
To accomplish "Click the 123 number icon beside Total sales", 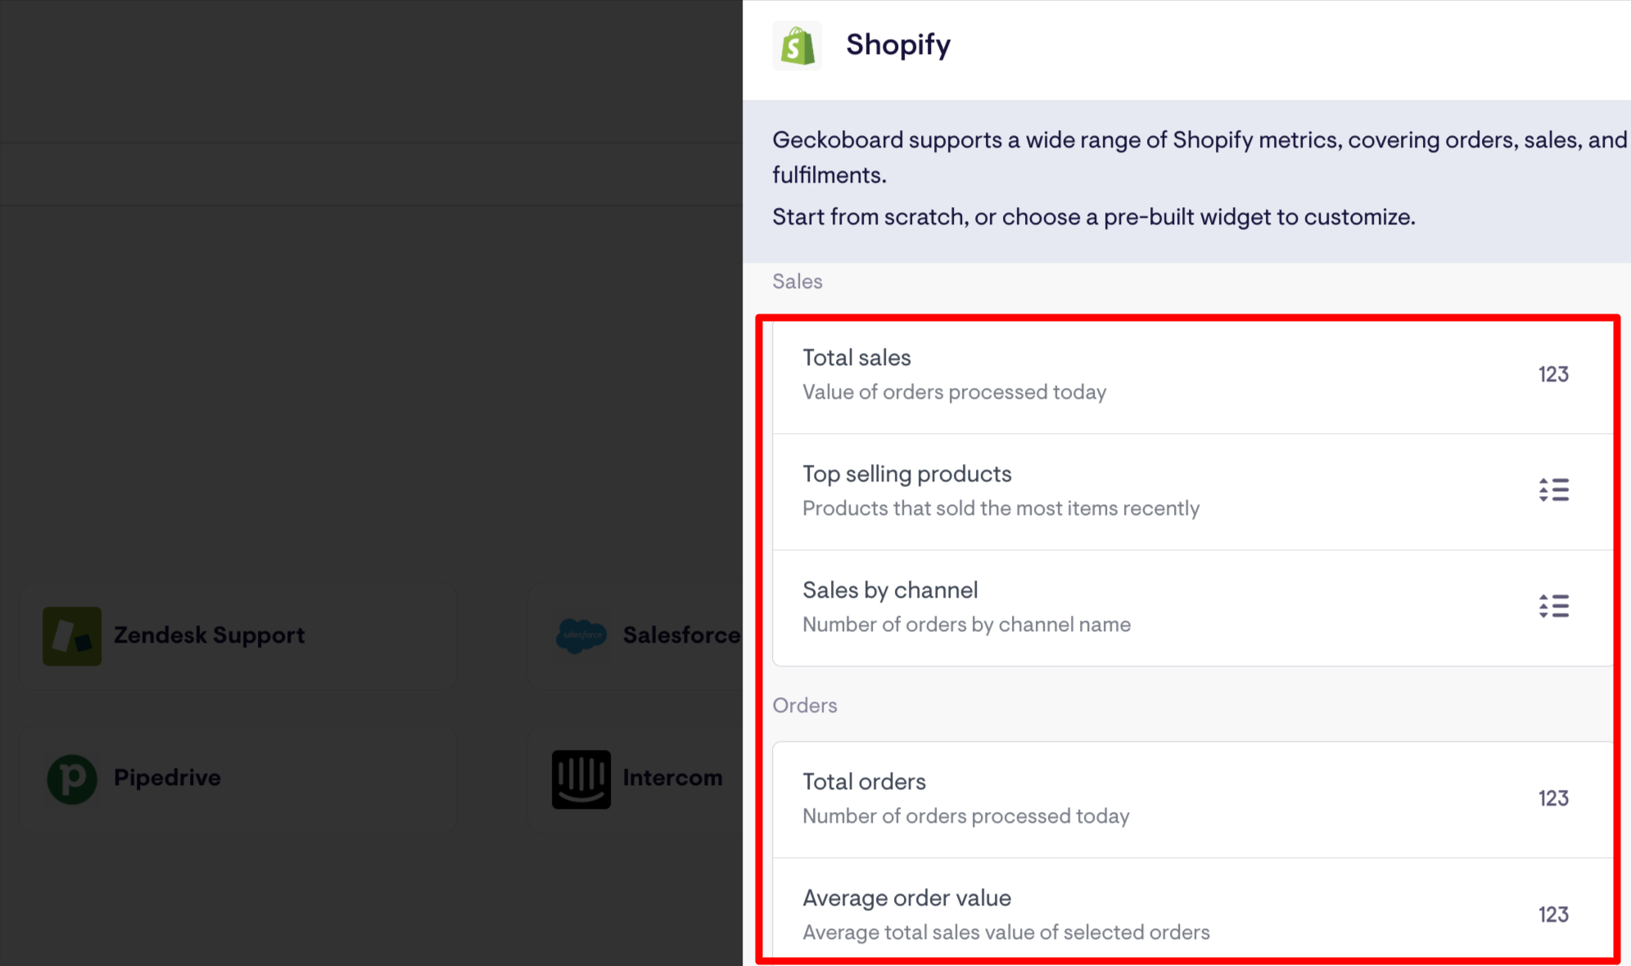I will (1552, 374).
